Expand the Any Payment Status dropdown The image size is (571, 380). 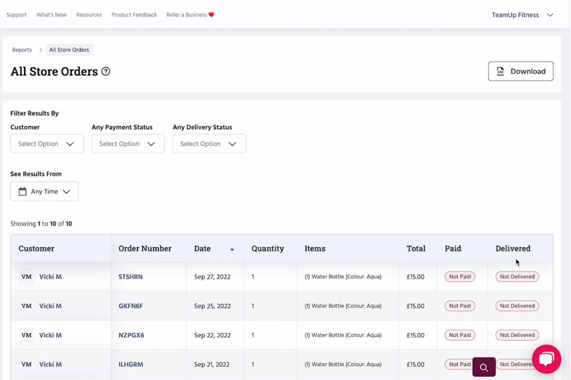coord(128,144)
